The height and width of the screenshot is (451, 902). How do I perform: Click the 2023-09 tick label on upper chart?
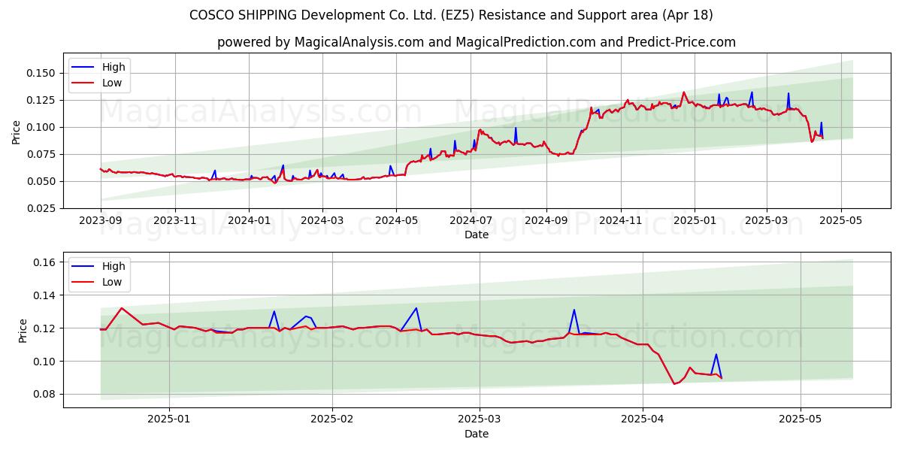101,221
